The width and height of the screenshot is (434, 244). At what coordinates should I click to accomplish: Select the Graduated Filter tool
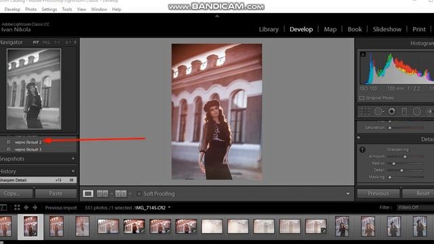[404, 111]
